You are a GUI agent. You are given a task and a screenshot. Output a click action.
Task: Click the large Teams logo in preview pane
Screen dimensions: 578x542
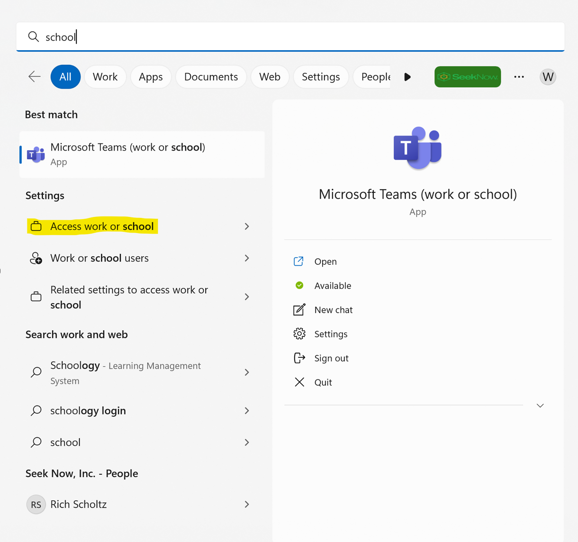click(x=417, y=148)
